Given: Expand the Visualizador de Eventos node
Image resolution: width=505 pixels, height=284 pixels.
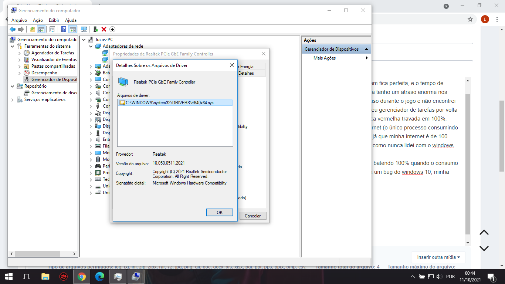Looking at the screenshot, I should (20, 60).
